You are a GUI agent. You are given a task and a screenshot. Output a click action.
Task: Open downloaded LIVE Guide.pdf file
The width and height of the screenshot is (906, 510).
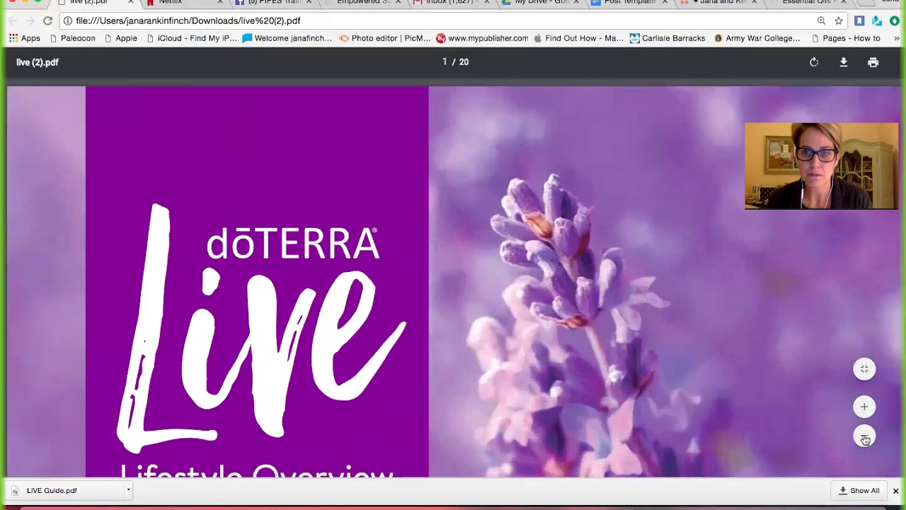65,490
